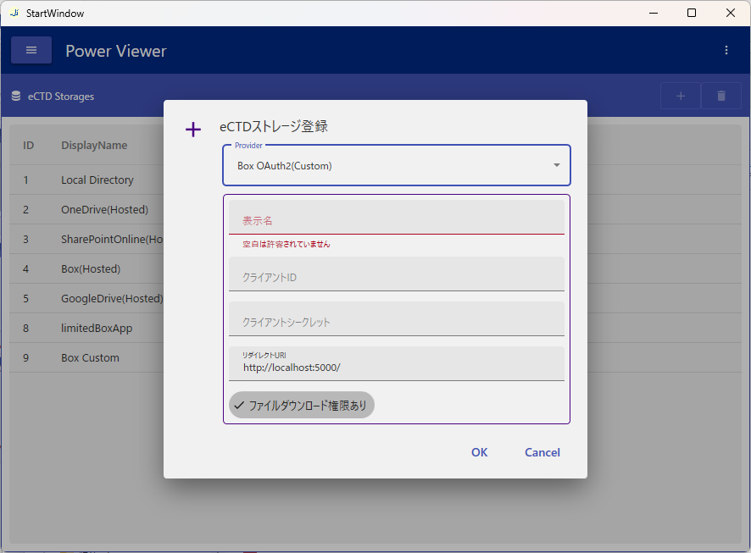This screenshot has width=751, height=553.
Task: Click the trash delete storage icon
Action: click(x=721, y=97)
